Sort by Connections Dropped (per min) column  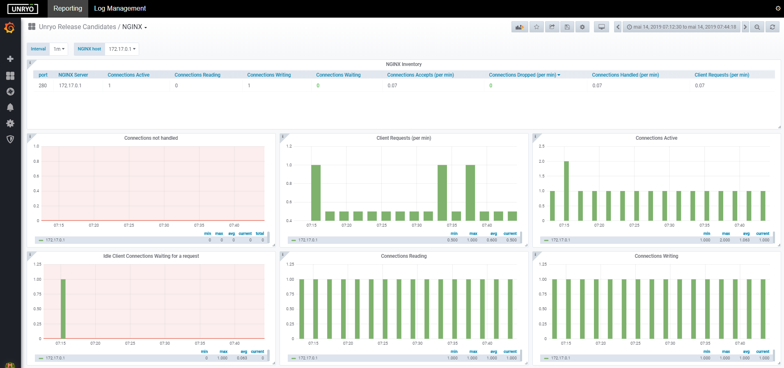(525, 75)
